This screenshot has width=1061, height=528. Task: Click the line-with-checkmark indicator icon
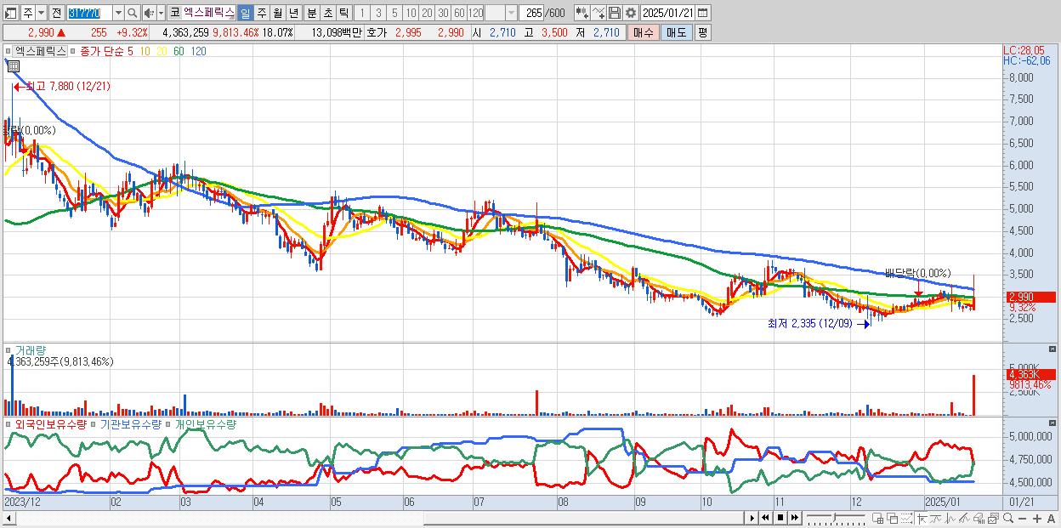[x=599, y=13]
